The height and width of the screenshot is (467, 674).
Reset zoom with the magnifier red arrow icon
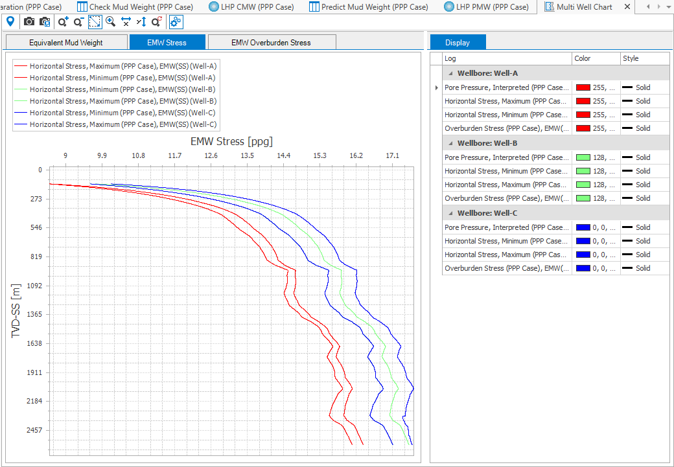[156, 21]
